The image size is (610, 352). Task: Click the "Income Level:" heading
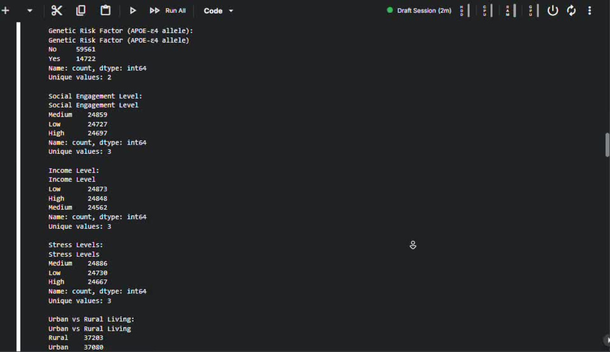[x=74, y=170]
